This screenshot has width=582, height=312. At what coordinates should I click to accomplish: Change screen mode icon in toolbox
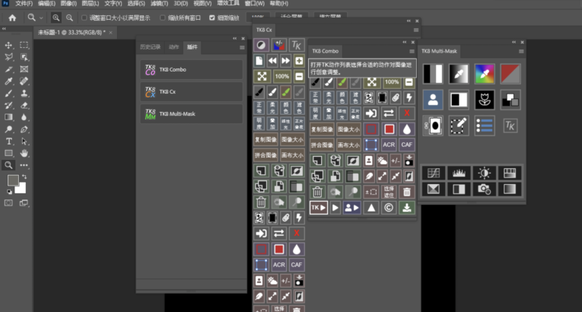click(24, 202)
